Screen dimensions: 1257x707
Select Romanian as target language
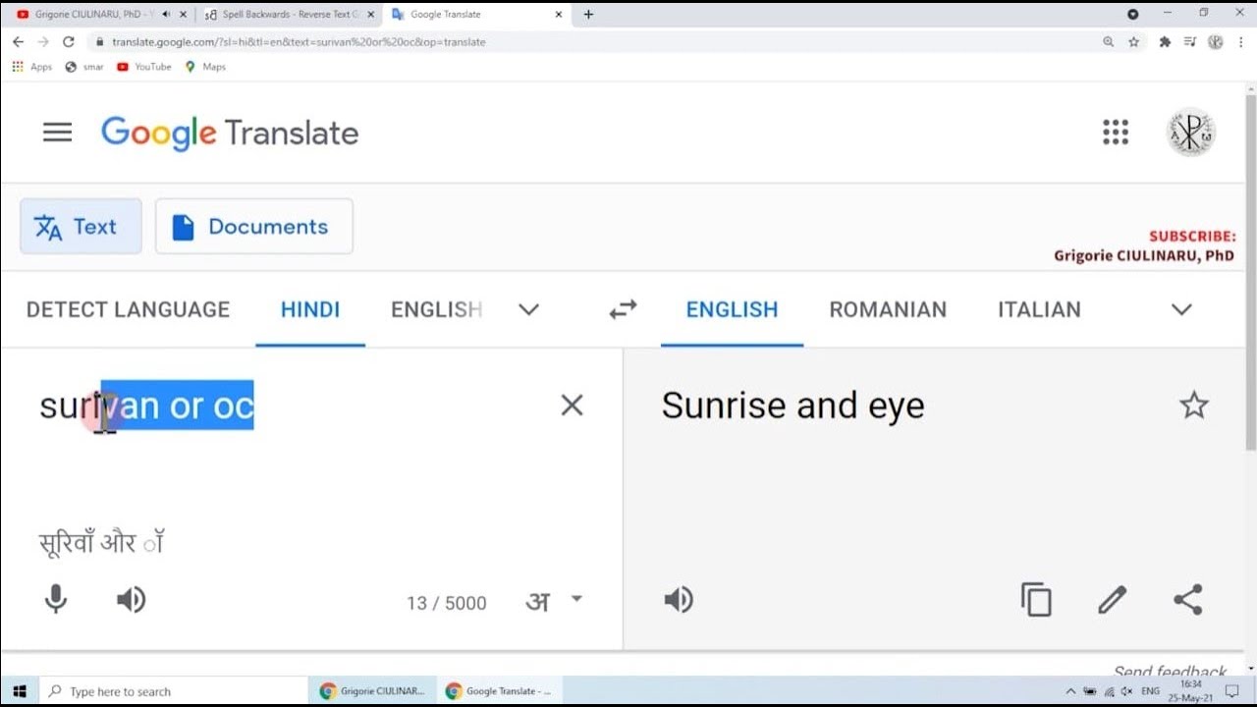(888, 309)
